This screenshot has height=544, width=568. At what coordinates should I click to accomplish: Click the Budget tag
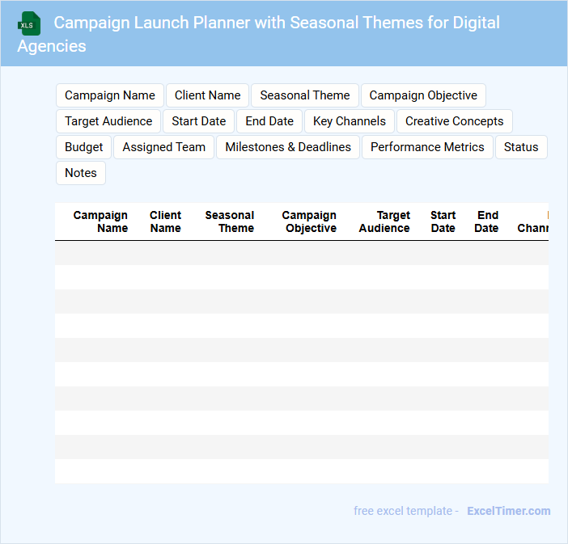tap(84, 147)
